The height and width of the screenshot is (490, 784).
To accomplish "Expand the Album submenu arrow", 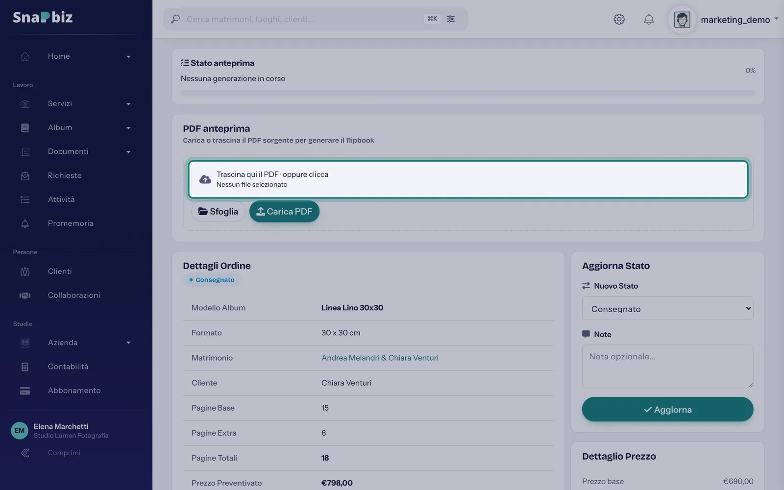I will [128, 128].
